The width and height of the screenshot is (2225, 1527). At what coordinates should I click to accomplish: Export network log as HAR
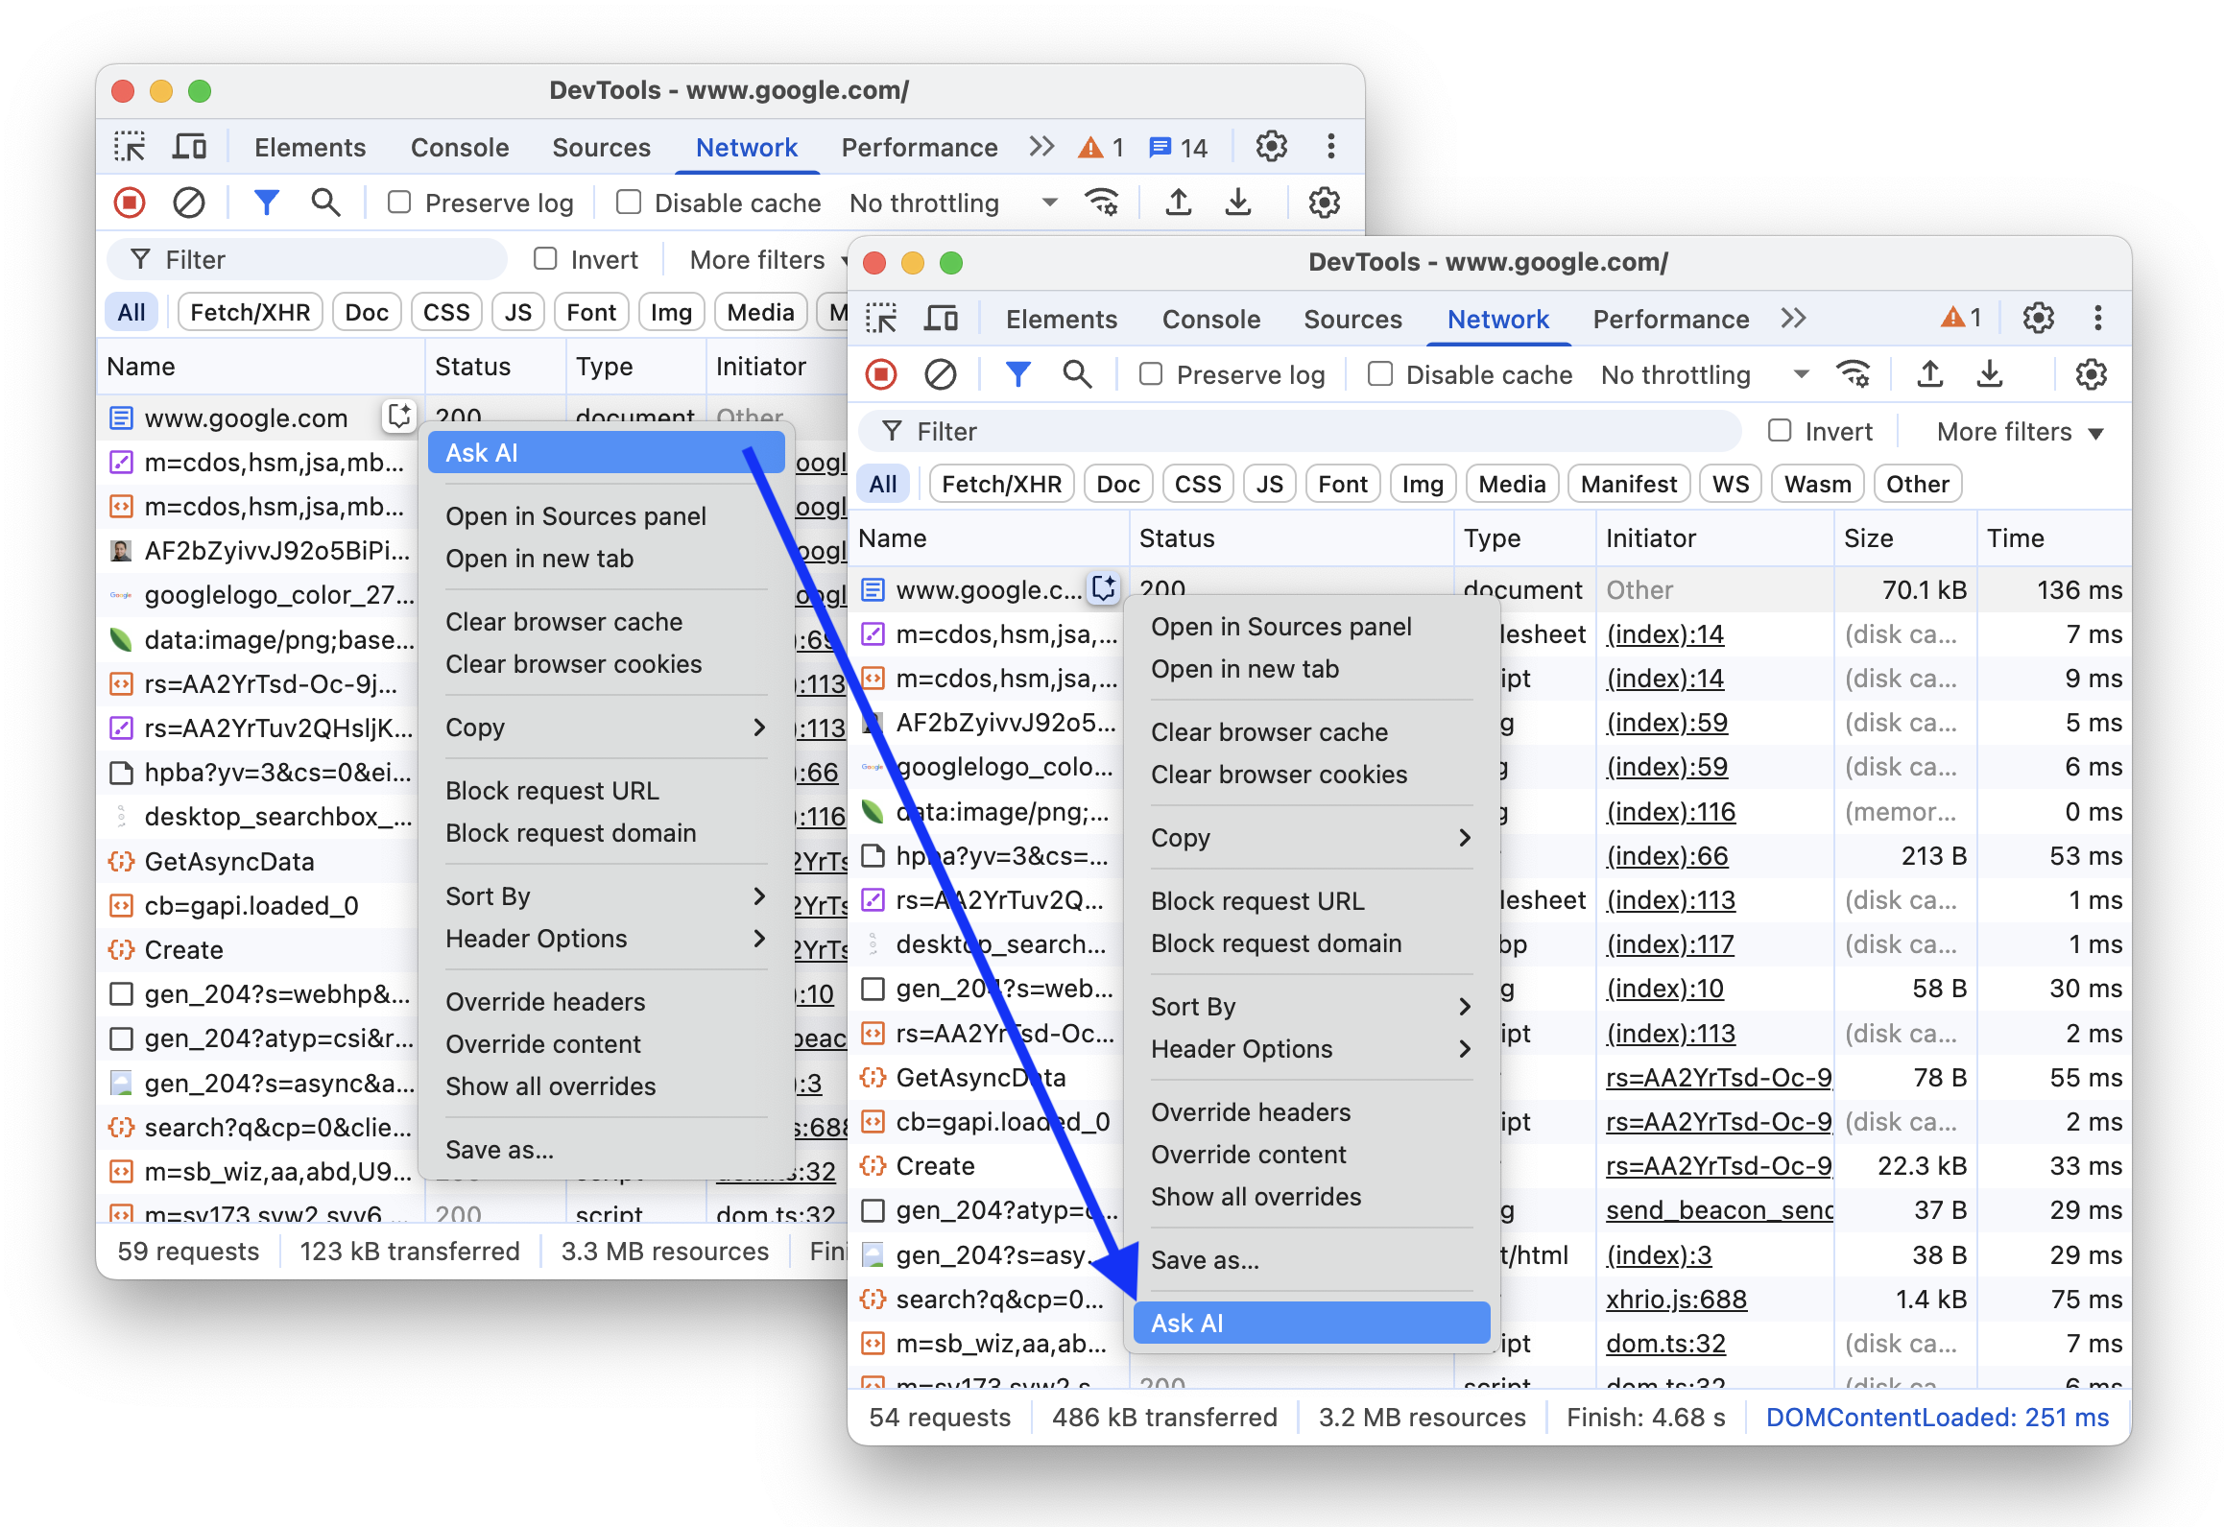1990,374
